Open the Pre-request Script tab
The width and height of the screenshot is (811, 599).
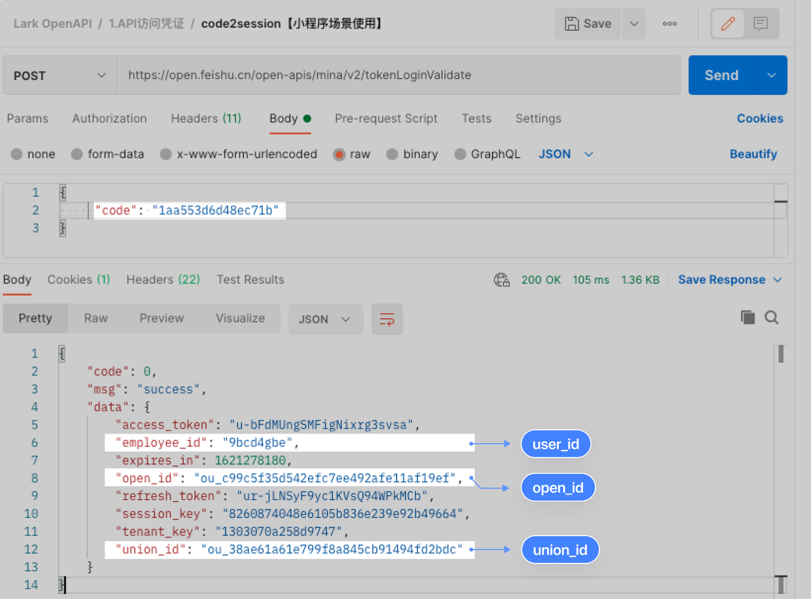pyautogui.click(x=386, y=119)
